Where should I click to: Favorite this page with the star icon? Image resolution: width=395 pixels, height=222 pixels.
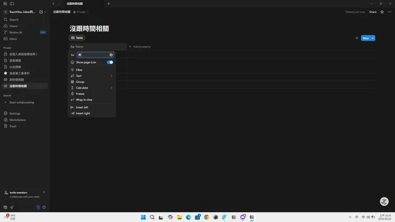click(x=382, y=12)
